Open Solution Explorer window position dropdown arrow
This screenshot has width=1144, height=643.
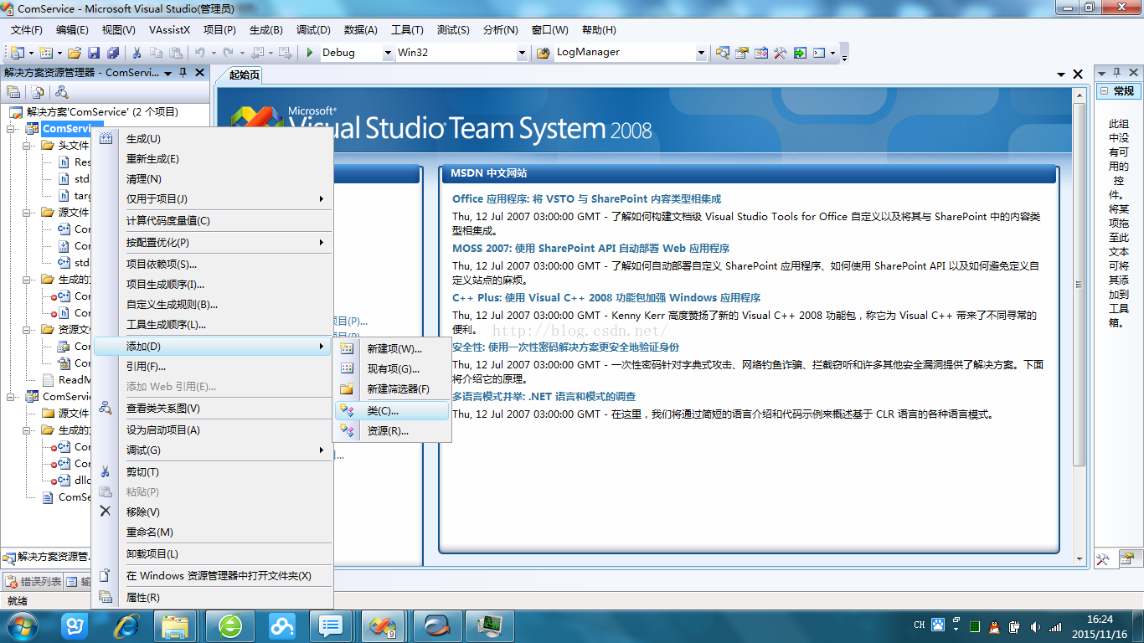(x=168, y=73)
